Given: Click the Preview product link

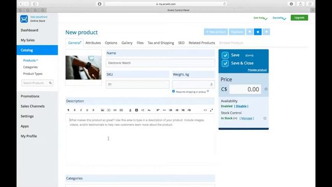Looking at the screenshot, I should click(257, 70).
